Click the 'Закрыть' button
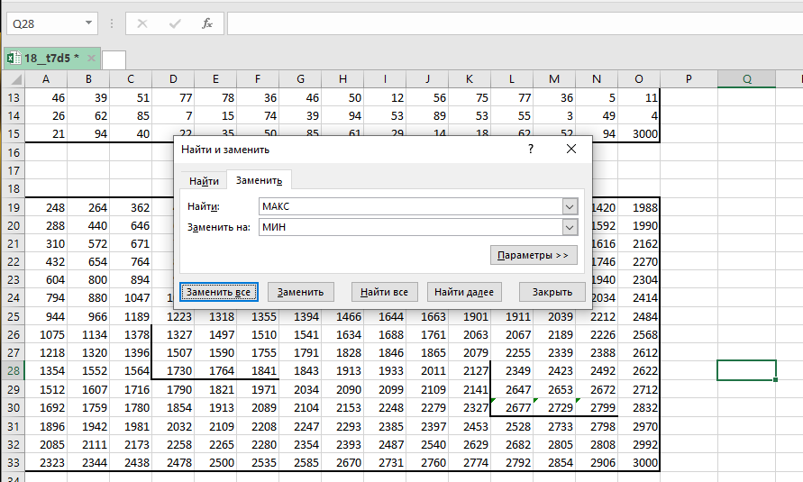 point(552,292)
